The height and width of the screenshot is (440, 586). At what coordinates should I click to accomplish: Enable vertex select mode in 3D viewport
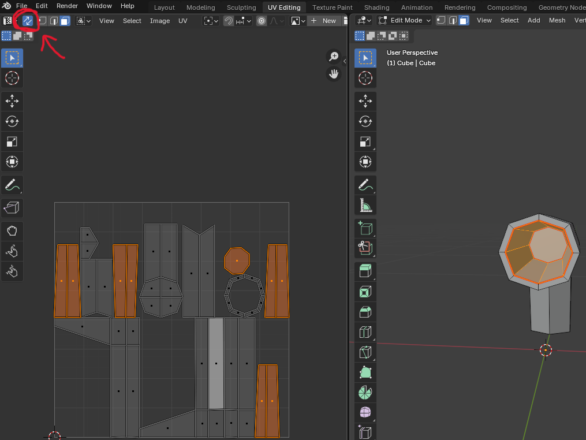click(x=441, y=20)
